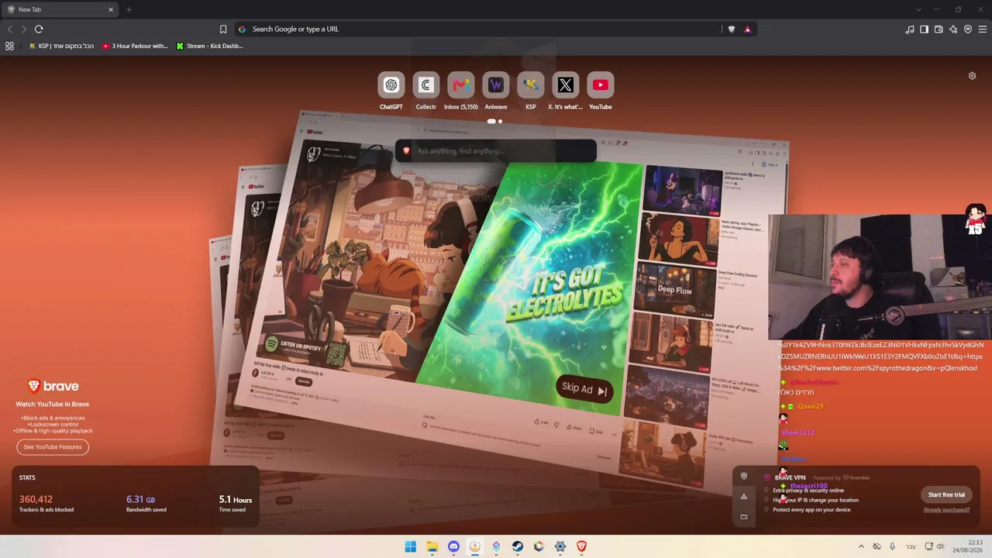Click the Brave VPN toolbar icon
This screenshot has width=992, height=558.
tap(968, 29)
